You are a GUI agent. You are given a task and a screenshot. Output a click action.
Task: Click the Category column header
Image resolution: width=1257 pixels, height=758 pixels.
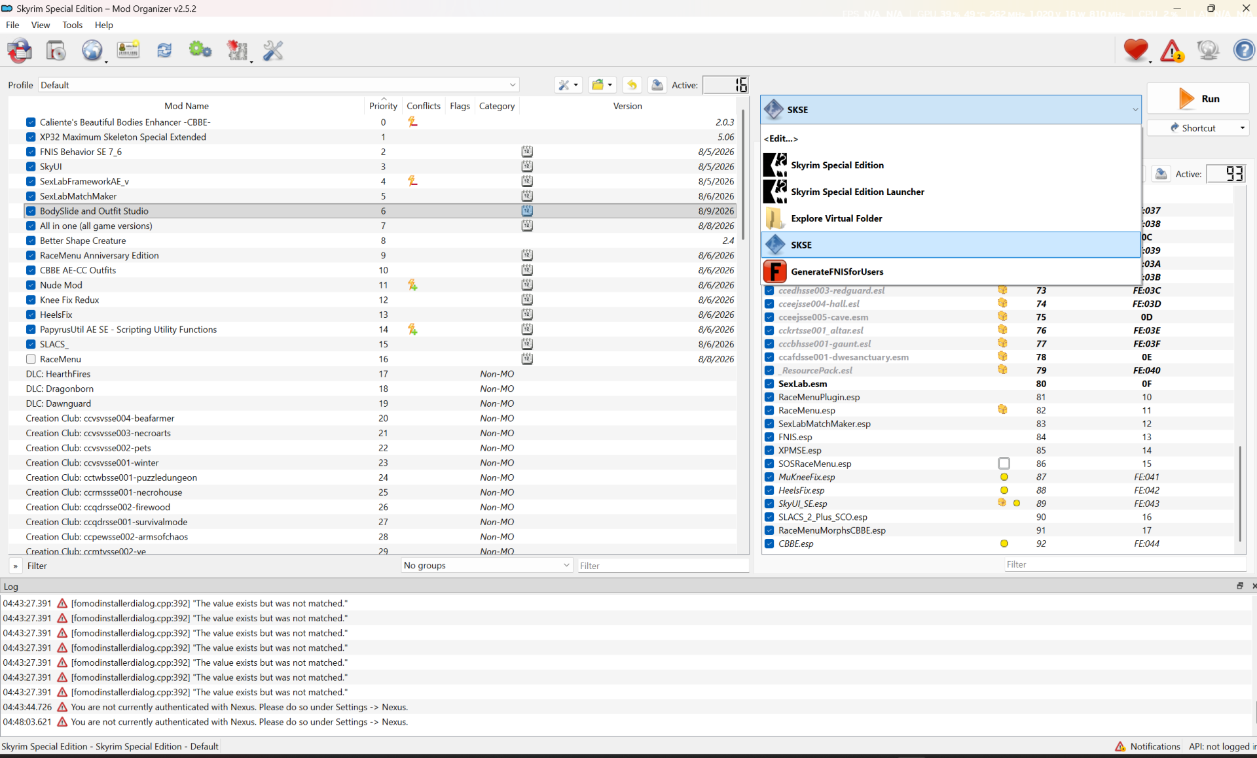pos(497,106)
